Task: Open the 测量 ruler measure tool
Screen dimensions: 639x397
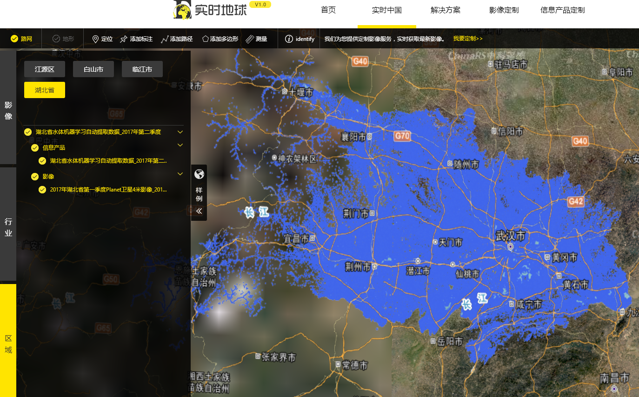Action: click(x=256, y=39)
